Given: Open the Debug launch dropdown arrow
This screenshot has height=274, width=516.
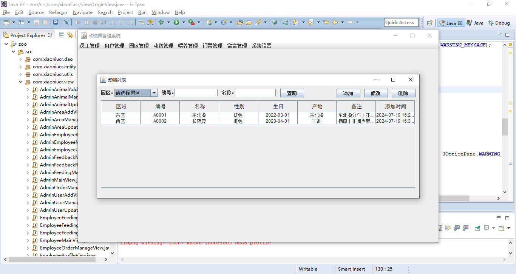Looking at the screenshot, I should click(x=168, y=23).
